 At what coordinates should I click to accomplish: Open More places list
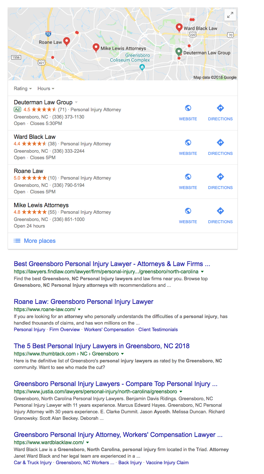point(35,241)
